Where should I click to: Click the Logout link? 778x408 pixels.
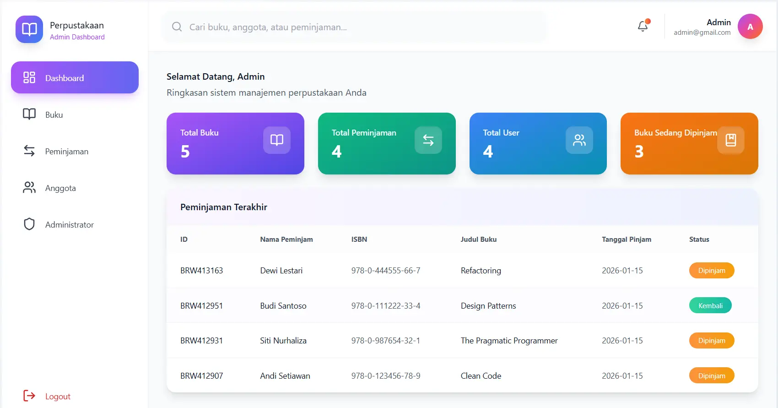click(58, 396)
